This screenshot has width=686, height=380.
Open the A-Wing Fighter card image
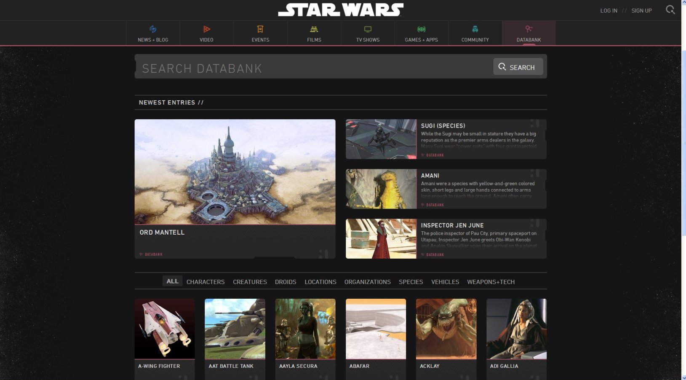(165, 329)
